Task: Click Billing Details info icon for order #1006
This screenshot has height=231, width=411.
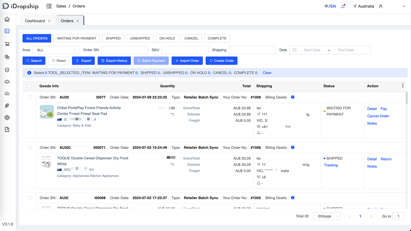Action: [x=293, y=147]
